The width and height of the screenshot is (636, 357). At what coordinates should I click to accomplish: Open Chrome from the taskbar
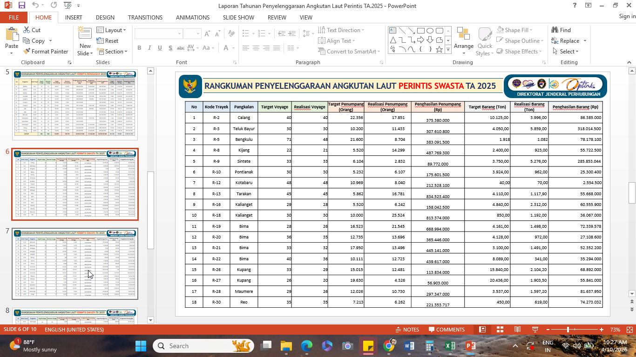point(389,346)
